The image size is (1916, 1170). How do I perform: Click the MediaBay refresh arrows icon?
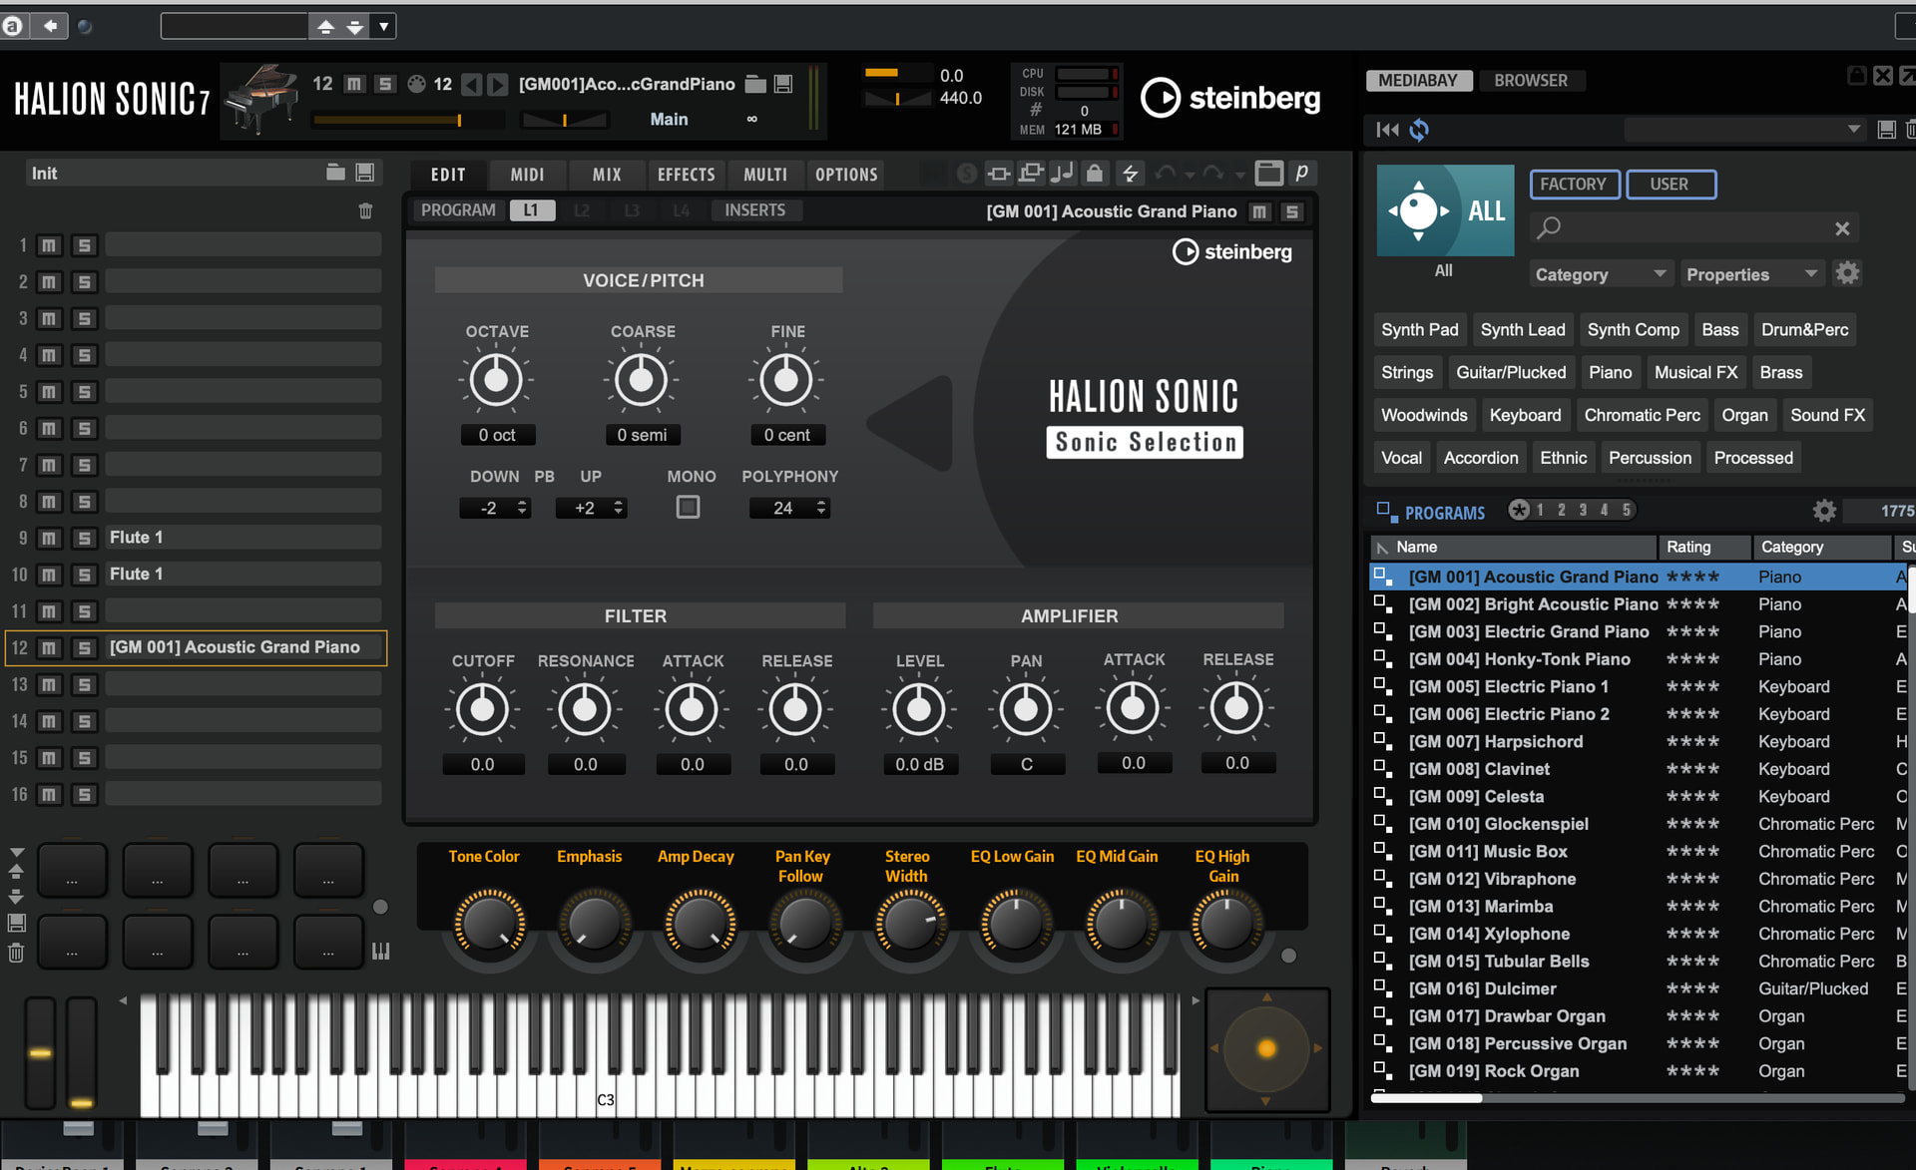click(1419, 130)
